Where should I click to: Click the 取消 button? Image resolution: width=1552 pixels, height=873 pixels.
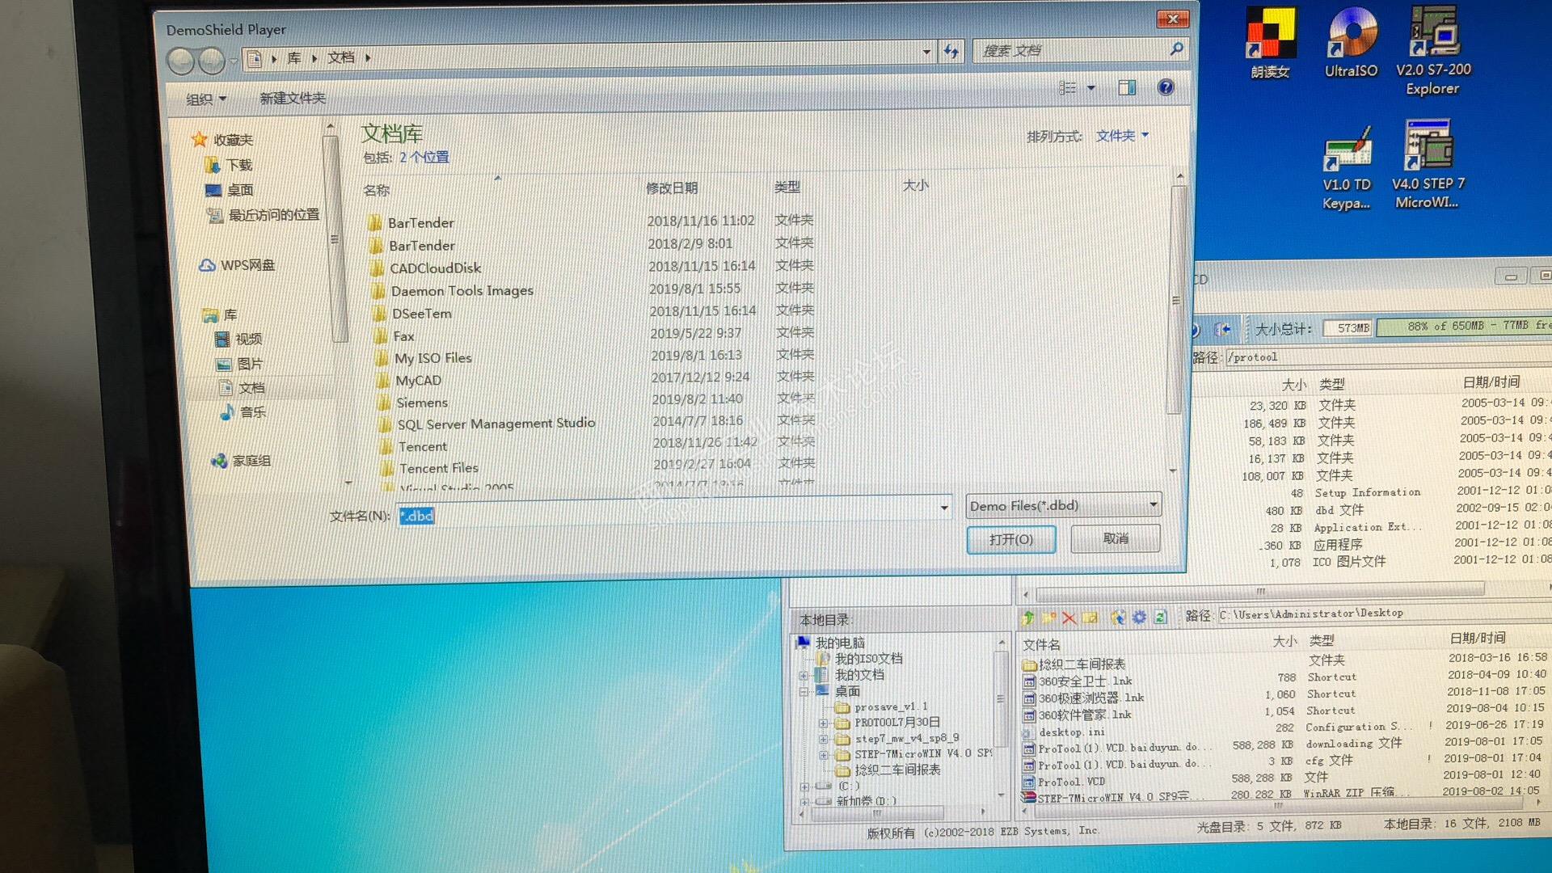pyautogui.click(x=1115, y=538)
